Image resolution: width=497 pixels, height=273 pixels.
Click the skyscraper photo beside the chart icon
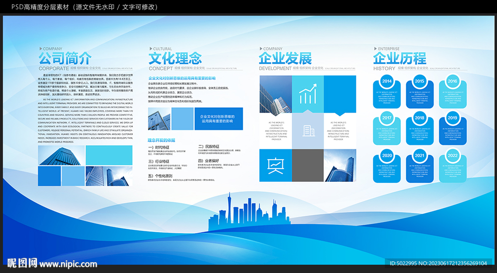pos(276,94)
